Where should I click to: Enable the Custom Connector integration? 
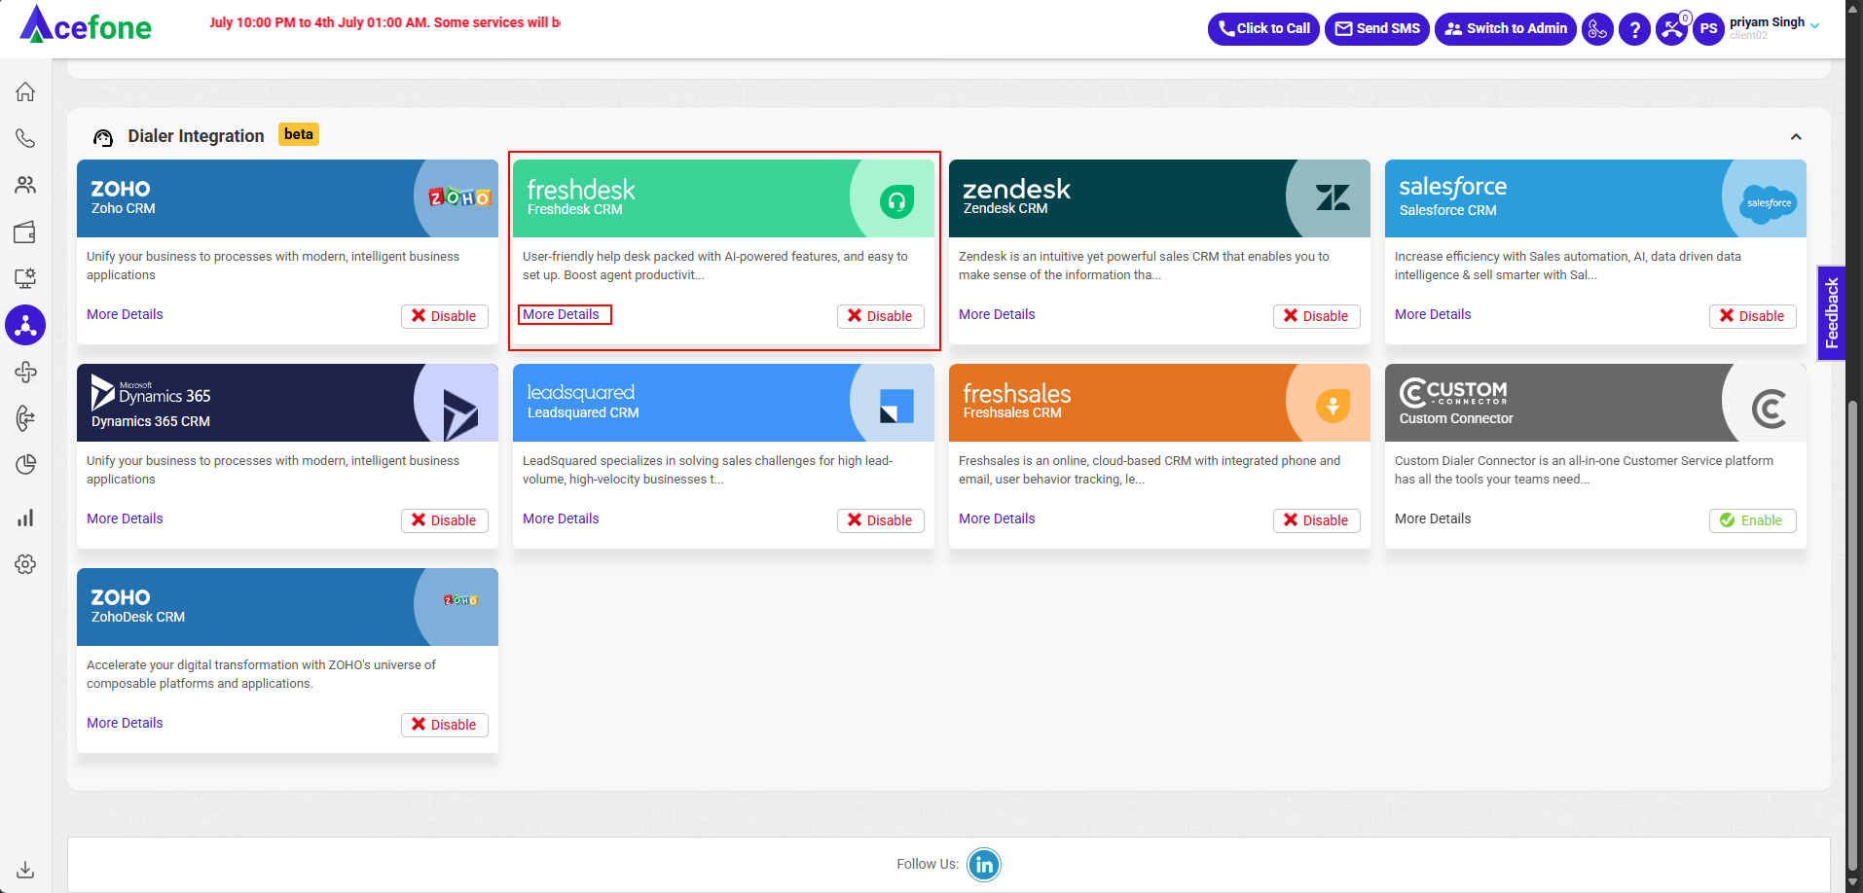(x=1753, y=520)
